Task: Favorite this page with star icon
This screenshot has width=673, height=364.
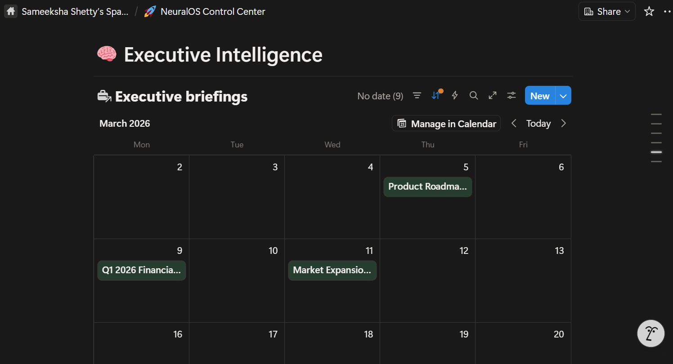Action: (x=649, y=12)
